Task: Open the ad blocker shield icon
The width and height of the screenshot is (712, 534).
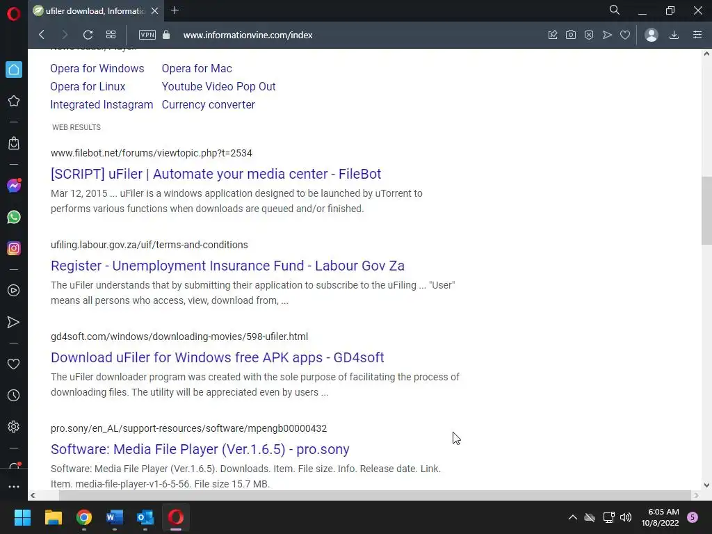Action: pyautogui.click(x=589, y=35)
